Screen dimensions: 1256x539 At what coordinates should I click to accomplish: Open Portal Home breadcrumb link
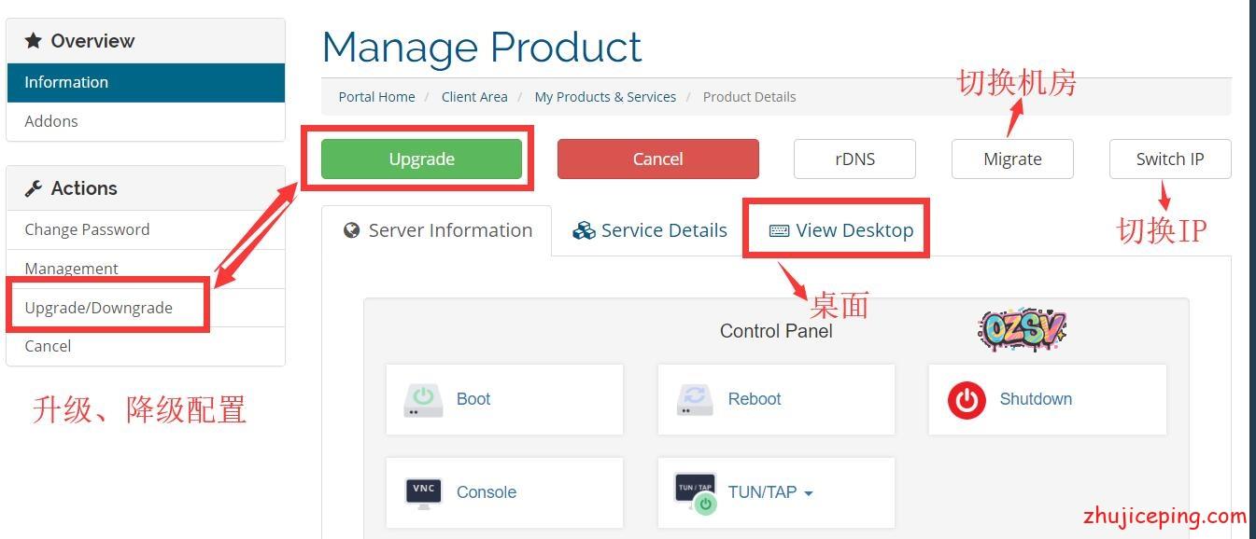pos(376,97)
